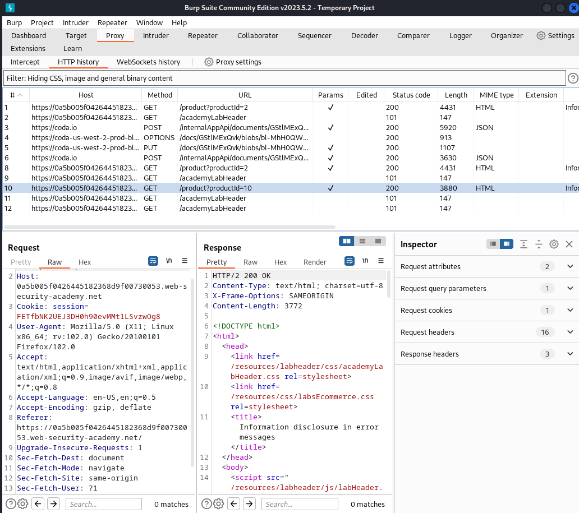The image size is (579, 513).
Task: Open the Burp menu
Action: (x=15, y=22)
